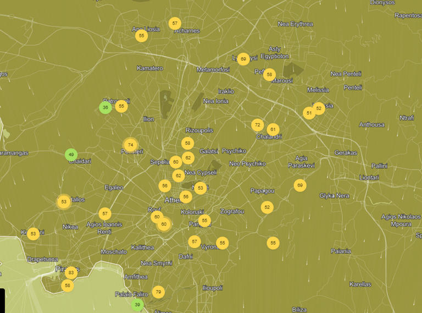This screenshot has height=313, width=422.
Task: Select the green 39 marker at the bottom
Action: [x=137, y=305]
